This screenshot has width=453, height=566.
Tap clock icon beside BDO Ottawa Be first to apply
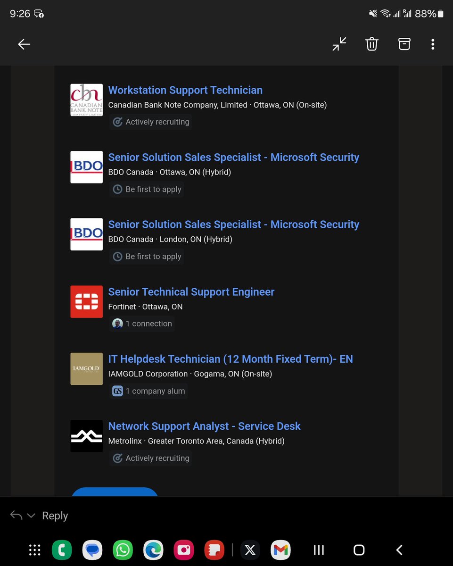point(117,189)
